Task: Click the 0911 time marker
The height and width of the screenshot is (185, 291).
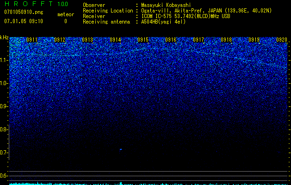Action: point(32,40)
